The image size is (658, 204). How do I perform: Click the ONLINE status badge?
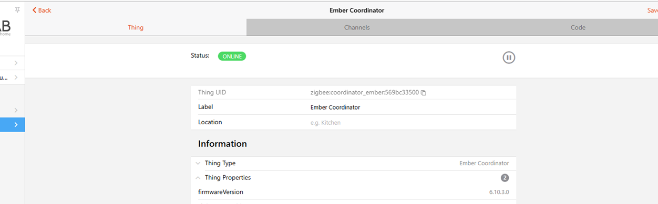(232, 56)
